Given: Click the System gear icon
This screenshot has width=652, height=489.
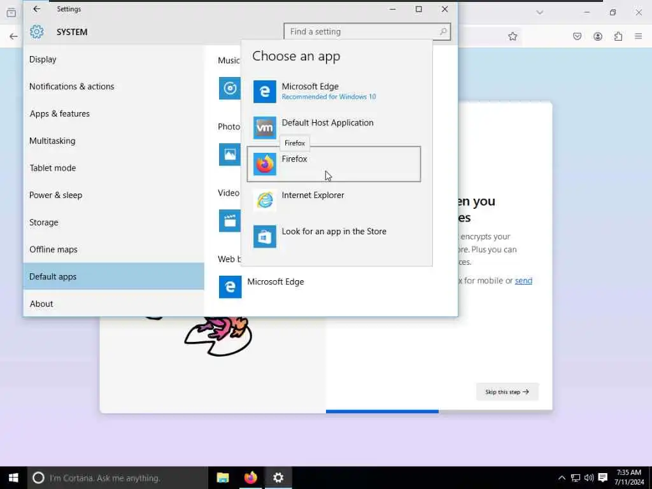Looking at the screenshot, I should (36, 32).
